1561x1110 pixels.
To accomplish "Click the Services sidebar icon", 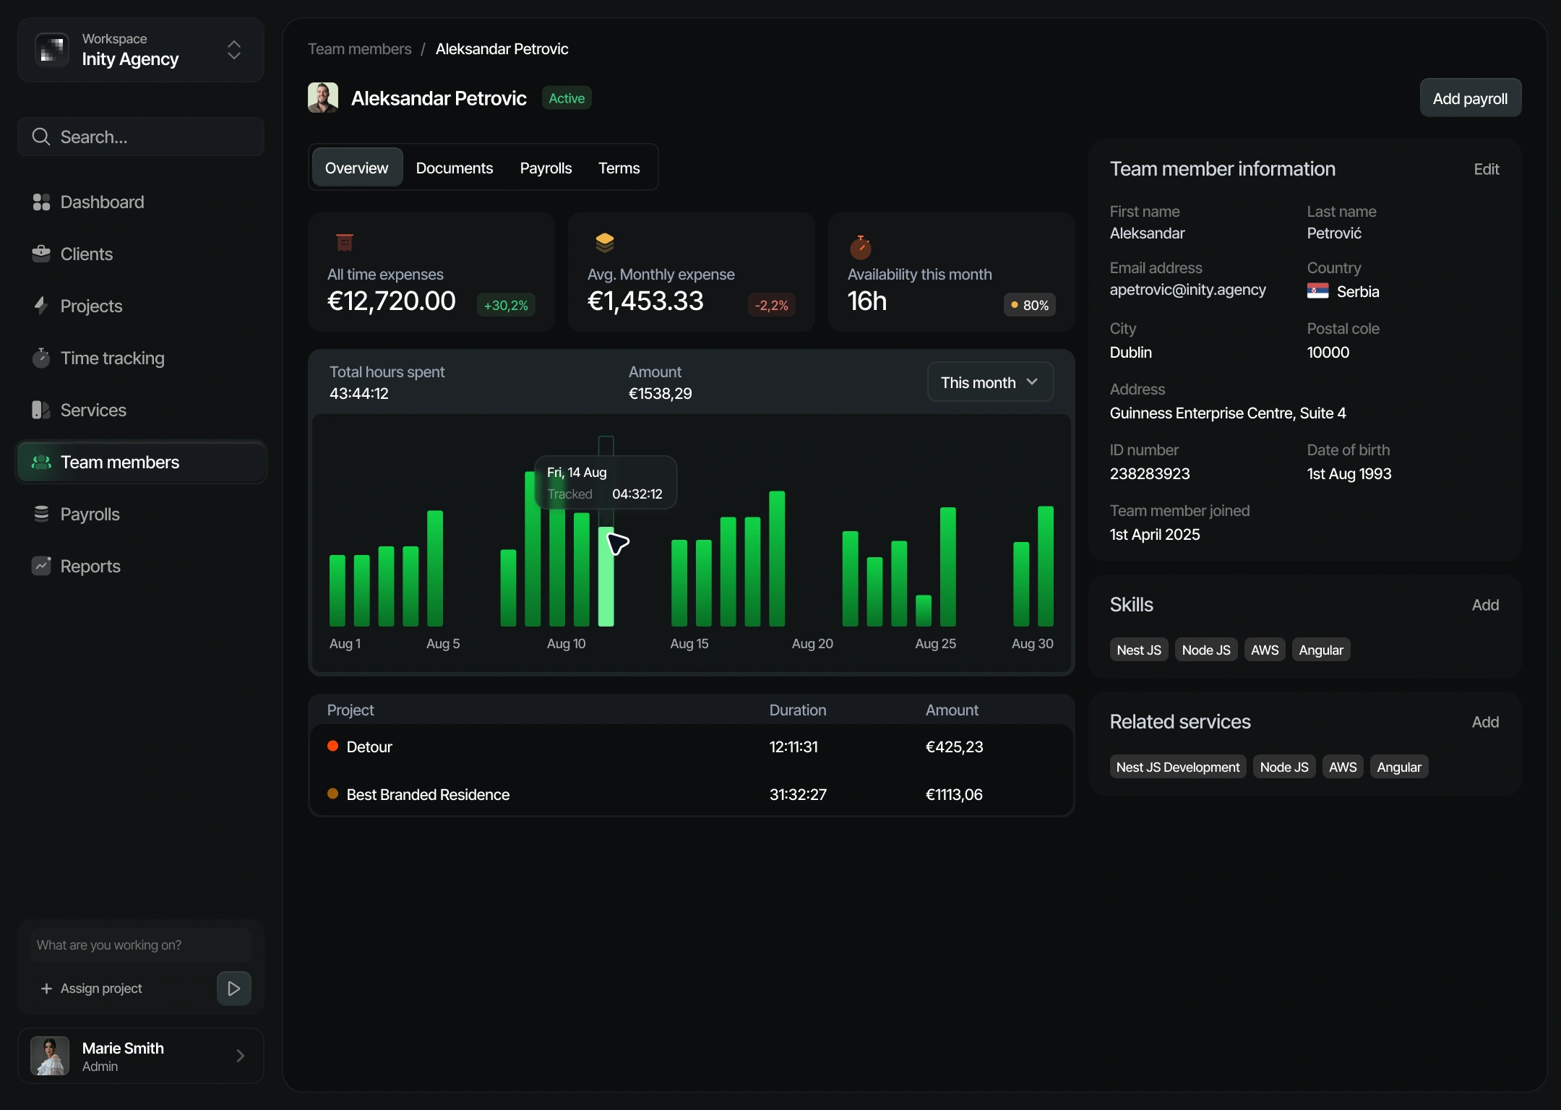I will click(x=41, y=410).
